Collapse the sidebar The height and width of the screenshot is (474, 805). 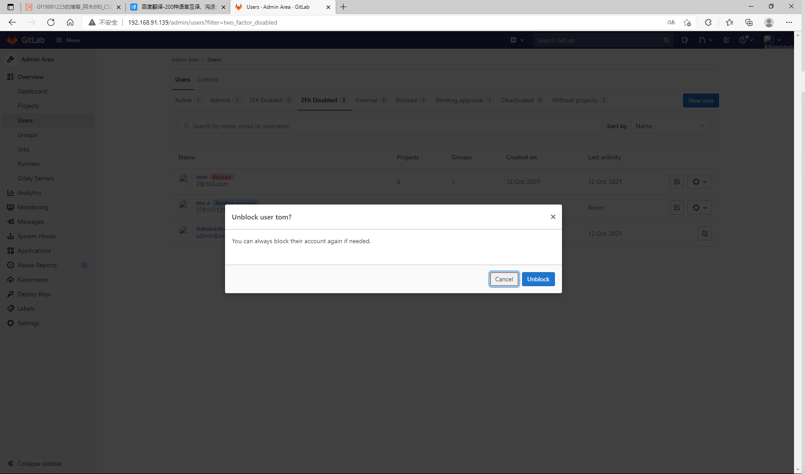[35, 463]
